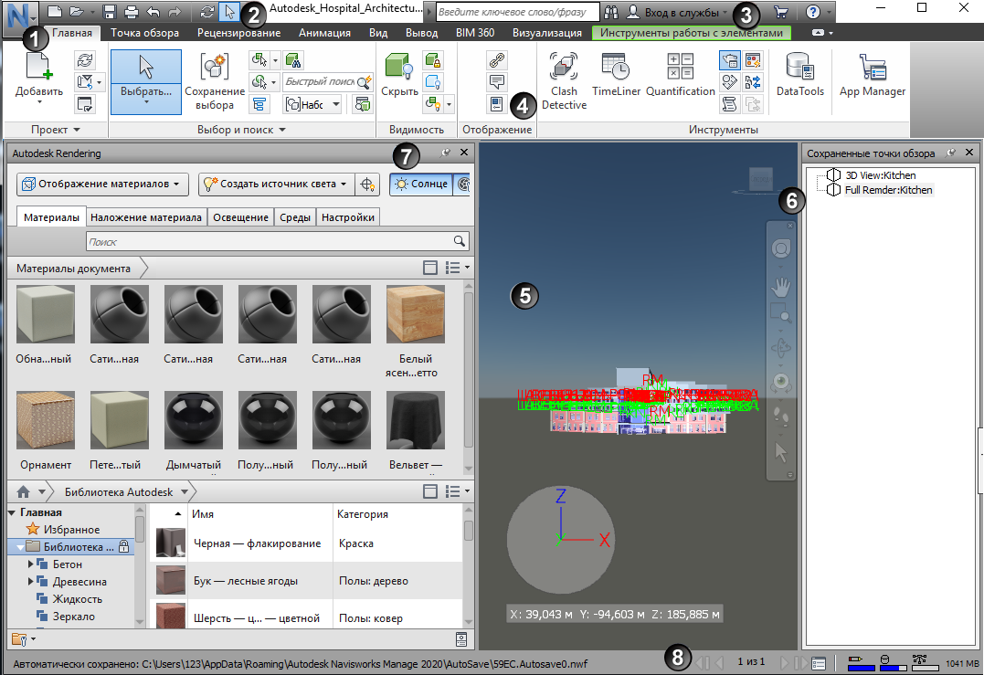Click the shopping cart icon
The width and height of the screenshot is (984, 675).
780,11
